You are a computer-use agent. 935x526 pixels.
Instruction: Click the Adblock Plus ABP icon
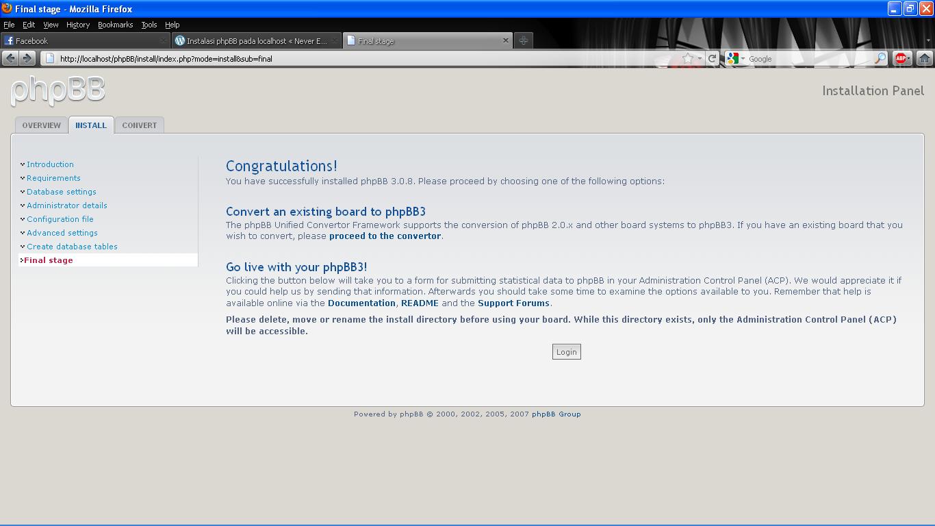pyautogui.click(x=901, y=59)
